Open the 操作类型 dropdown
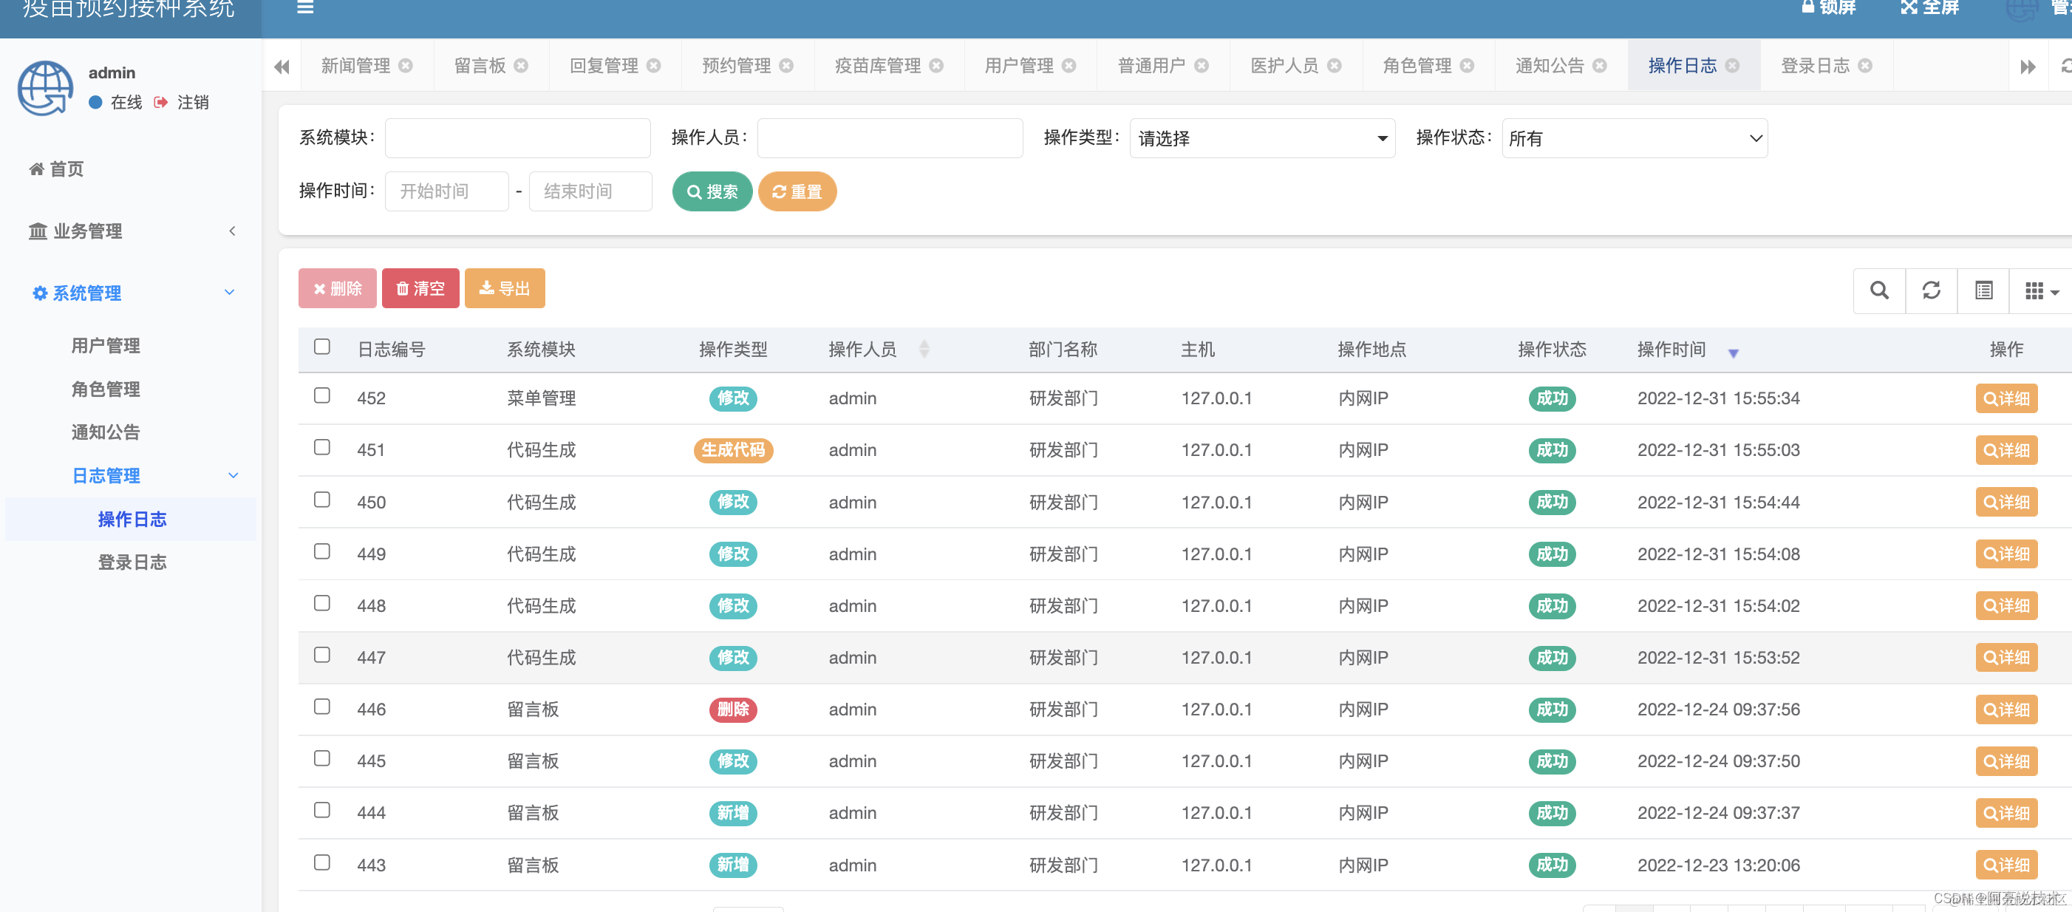The width and height of the screenshot is (2072, 912). click(1261, 138)
